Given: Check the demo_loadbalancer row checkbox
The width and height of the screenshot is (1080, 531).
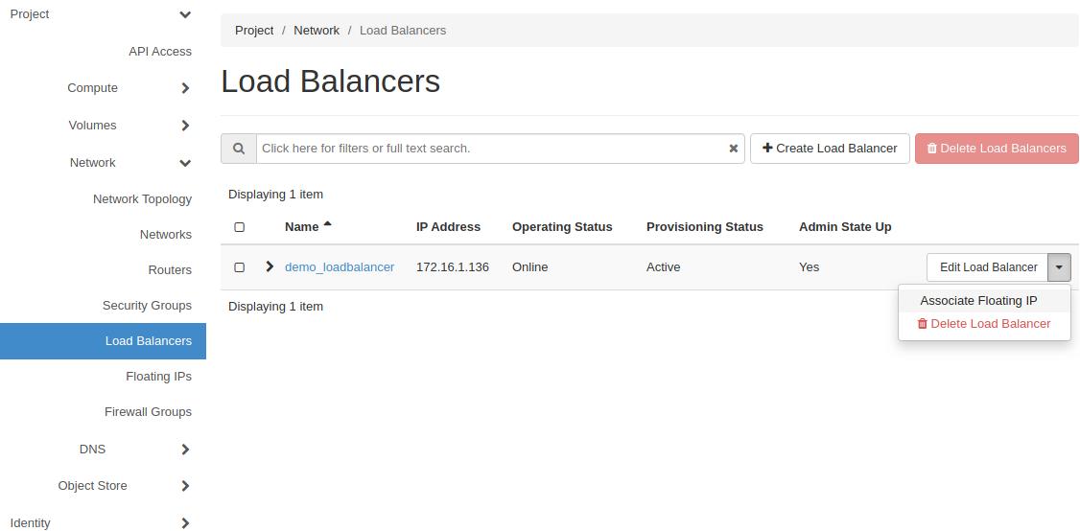Looking at the screenshot, I should pyautogui.click(x=240, y=267).
